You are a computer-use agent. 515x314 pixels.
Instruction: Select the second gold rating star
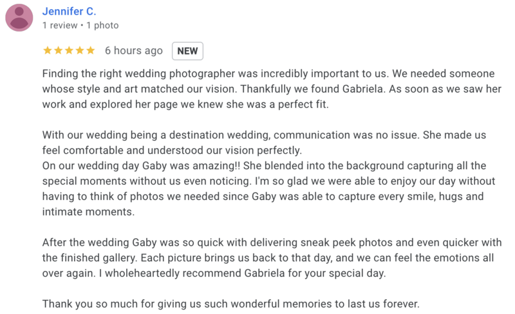(x=59, y=50)
